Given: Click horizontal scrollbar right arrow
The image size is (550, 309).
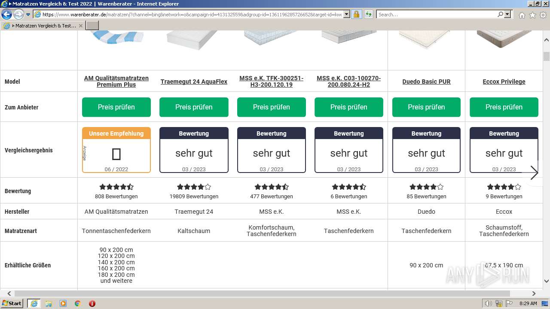Looking at the screenshot, I should [x=534, y=294].
